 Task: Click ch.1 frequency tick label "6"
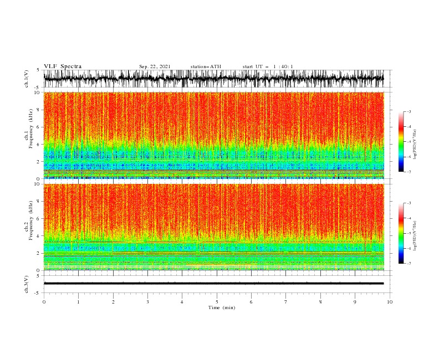tap(38, 127)
